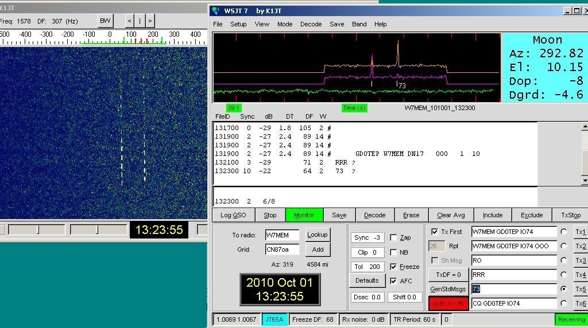Click the To radio callsign field
The image size is (588, 328).
coord(282,235)
